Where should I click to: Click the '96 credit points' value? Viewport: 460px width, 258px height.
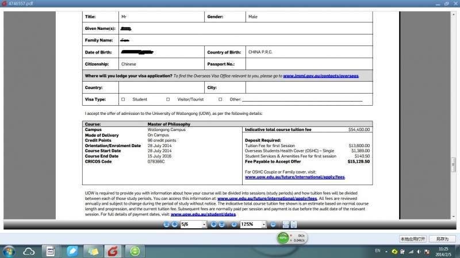pyautogui.click(x=162, y=140)
